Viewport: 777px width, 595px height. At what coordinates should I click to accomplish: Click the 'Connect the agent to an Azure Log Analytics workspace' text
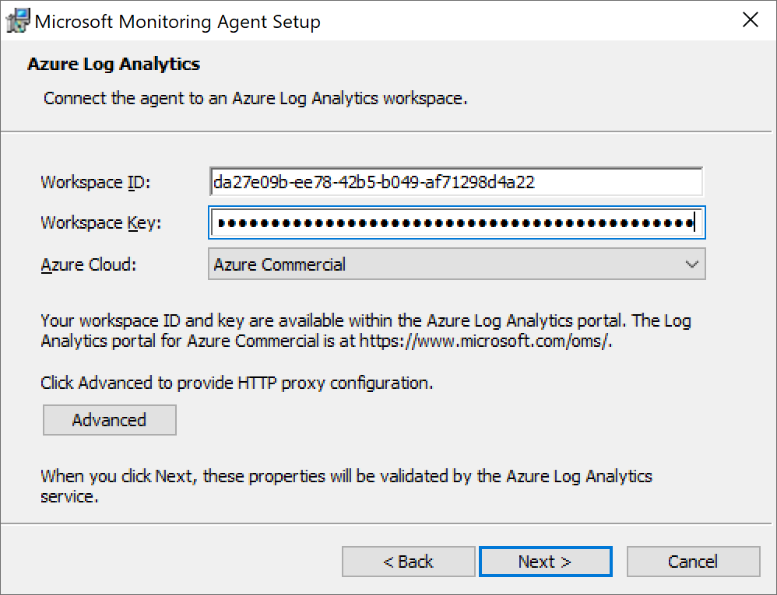pos(255,99)
